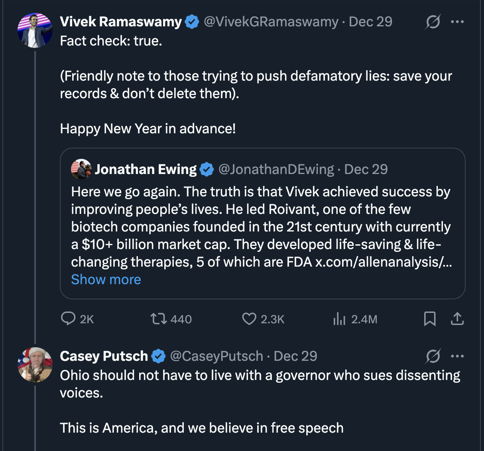Screen dimensions: 484x451
Task: Click the share icon on Vivek's tweet
Action: point(457,319)
